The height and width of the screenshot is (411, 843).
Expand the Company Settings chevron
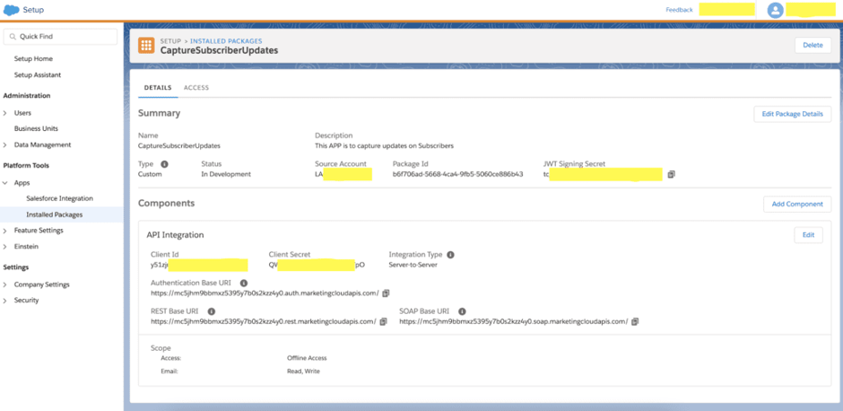point(5,284)
